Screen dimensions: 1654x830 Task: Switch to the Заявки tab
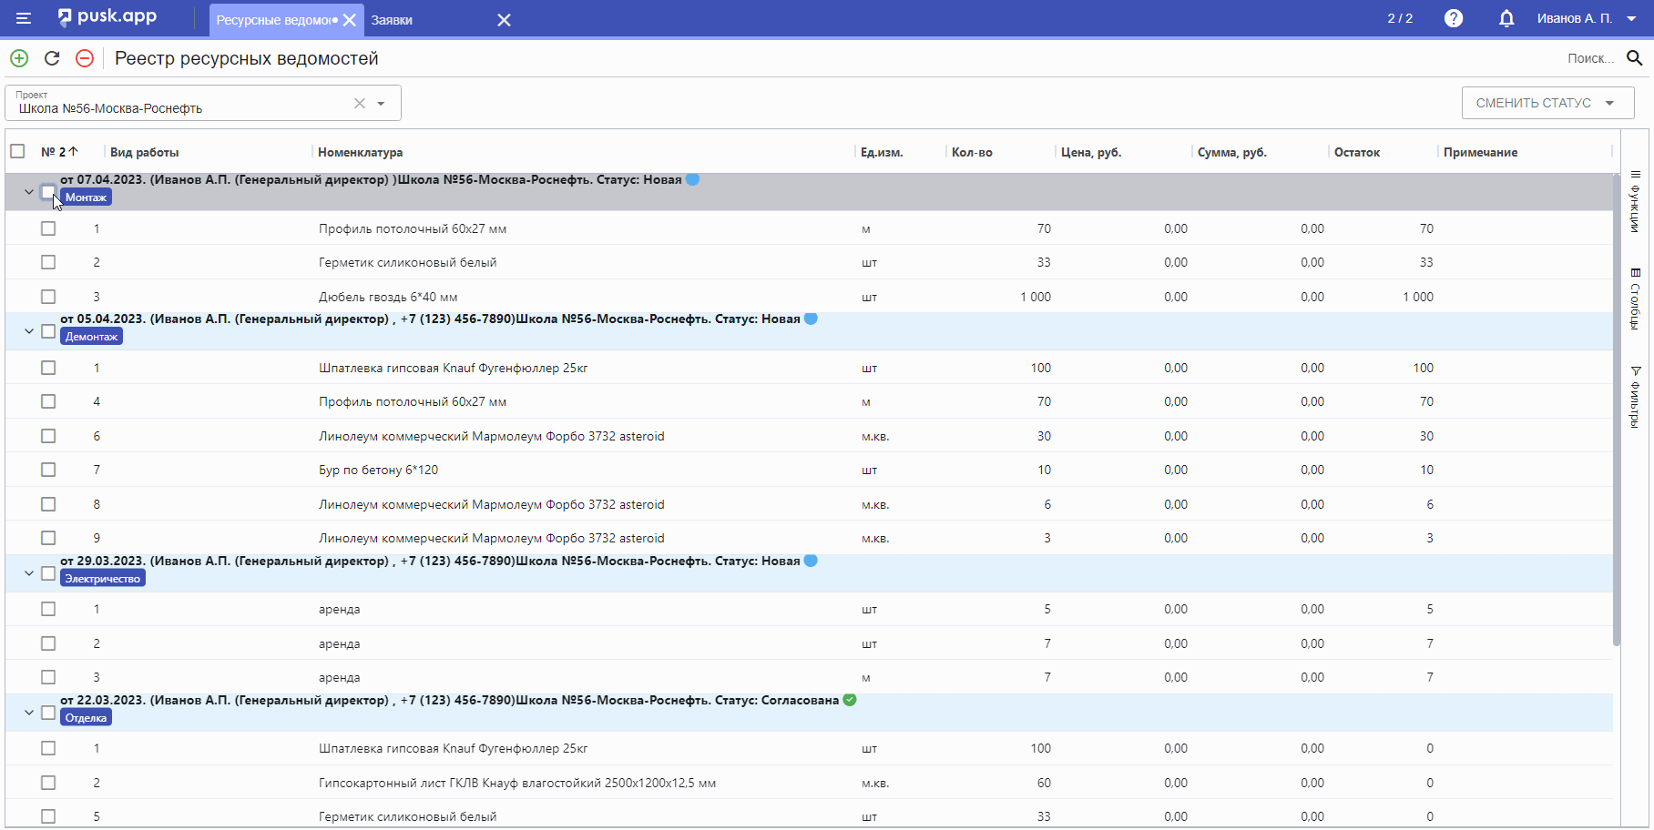coord(392,20)
